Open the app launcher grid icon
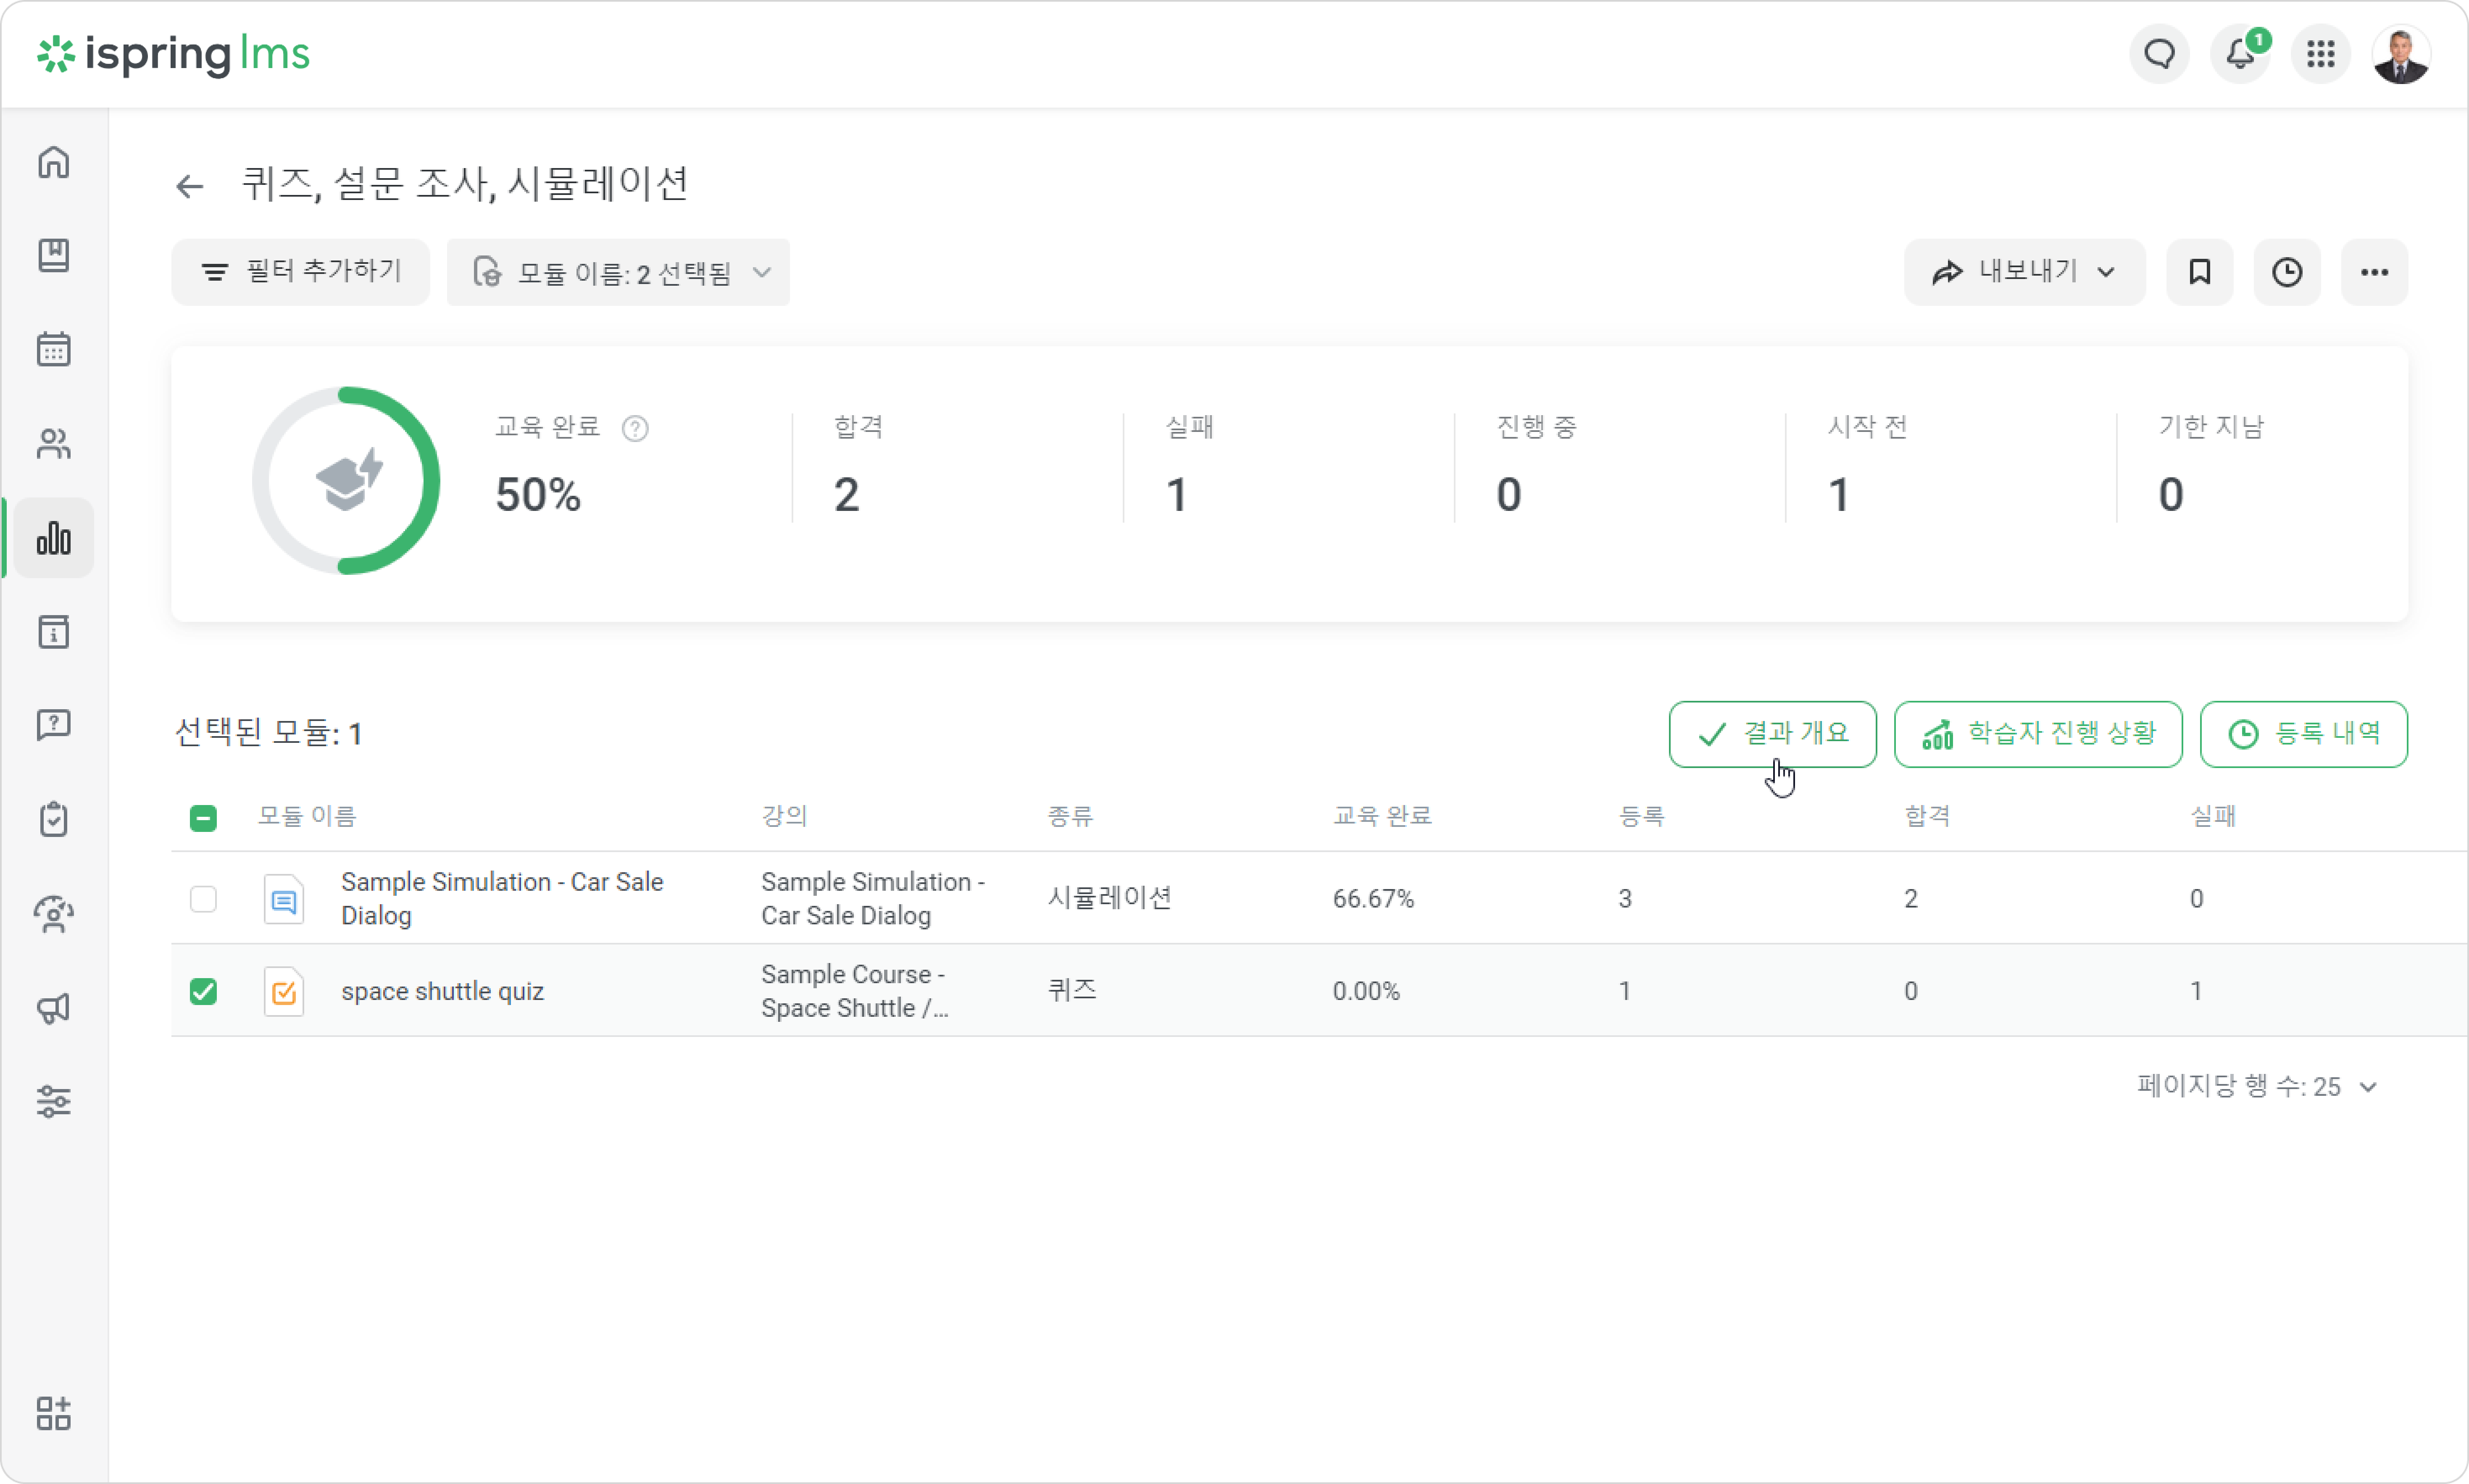This screenshot has height=1484, width=2469. pyautogui.click(x=2321, y=54)
